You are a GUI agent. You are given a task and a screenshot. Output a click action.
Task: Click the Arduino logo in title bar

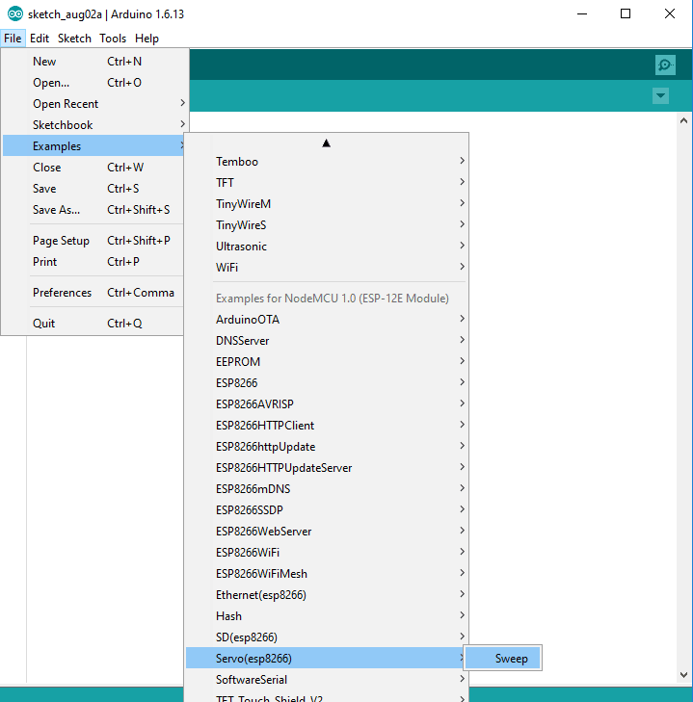(x=14, y=13)
